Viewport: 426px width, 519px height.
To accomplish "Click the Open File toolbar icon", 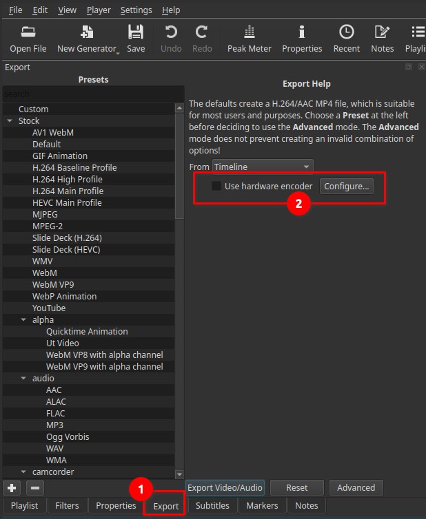I will click(x=28, y=32).
